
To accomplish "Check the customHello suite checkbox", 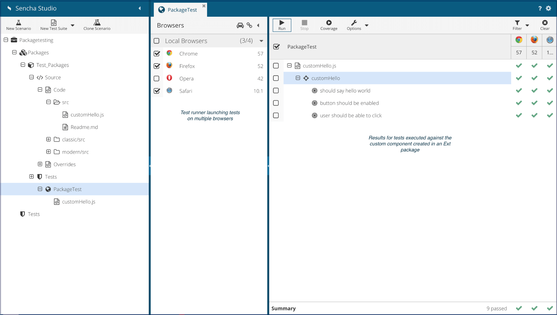I will (x=276, y=78).
